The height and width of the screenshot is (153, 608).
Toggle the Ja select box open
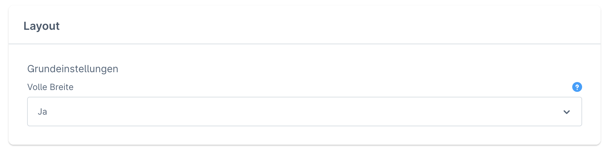point(304,112)
